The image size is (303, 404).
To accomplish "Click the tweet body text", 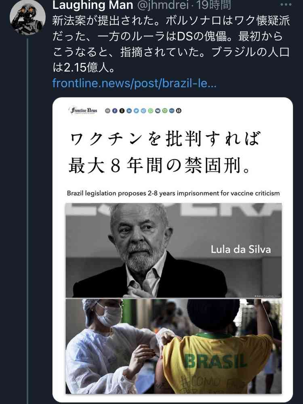I will click(171, 44).
